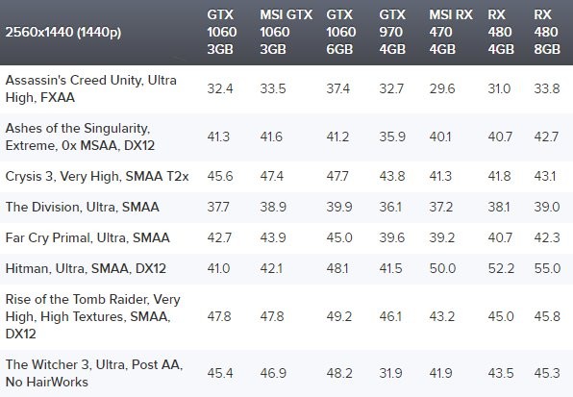Click the 55.0 value in the Hitman row
Viewport: 573px width, 397px height.
click(x=547, y=269)
